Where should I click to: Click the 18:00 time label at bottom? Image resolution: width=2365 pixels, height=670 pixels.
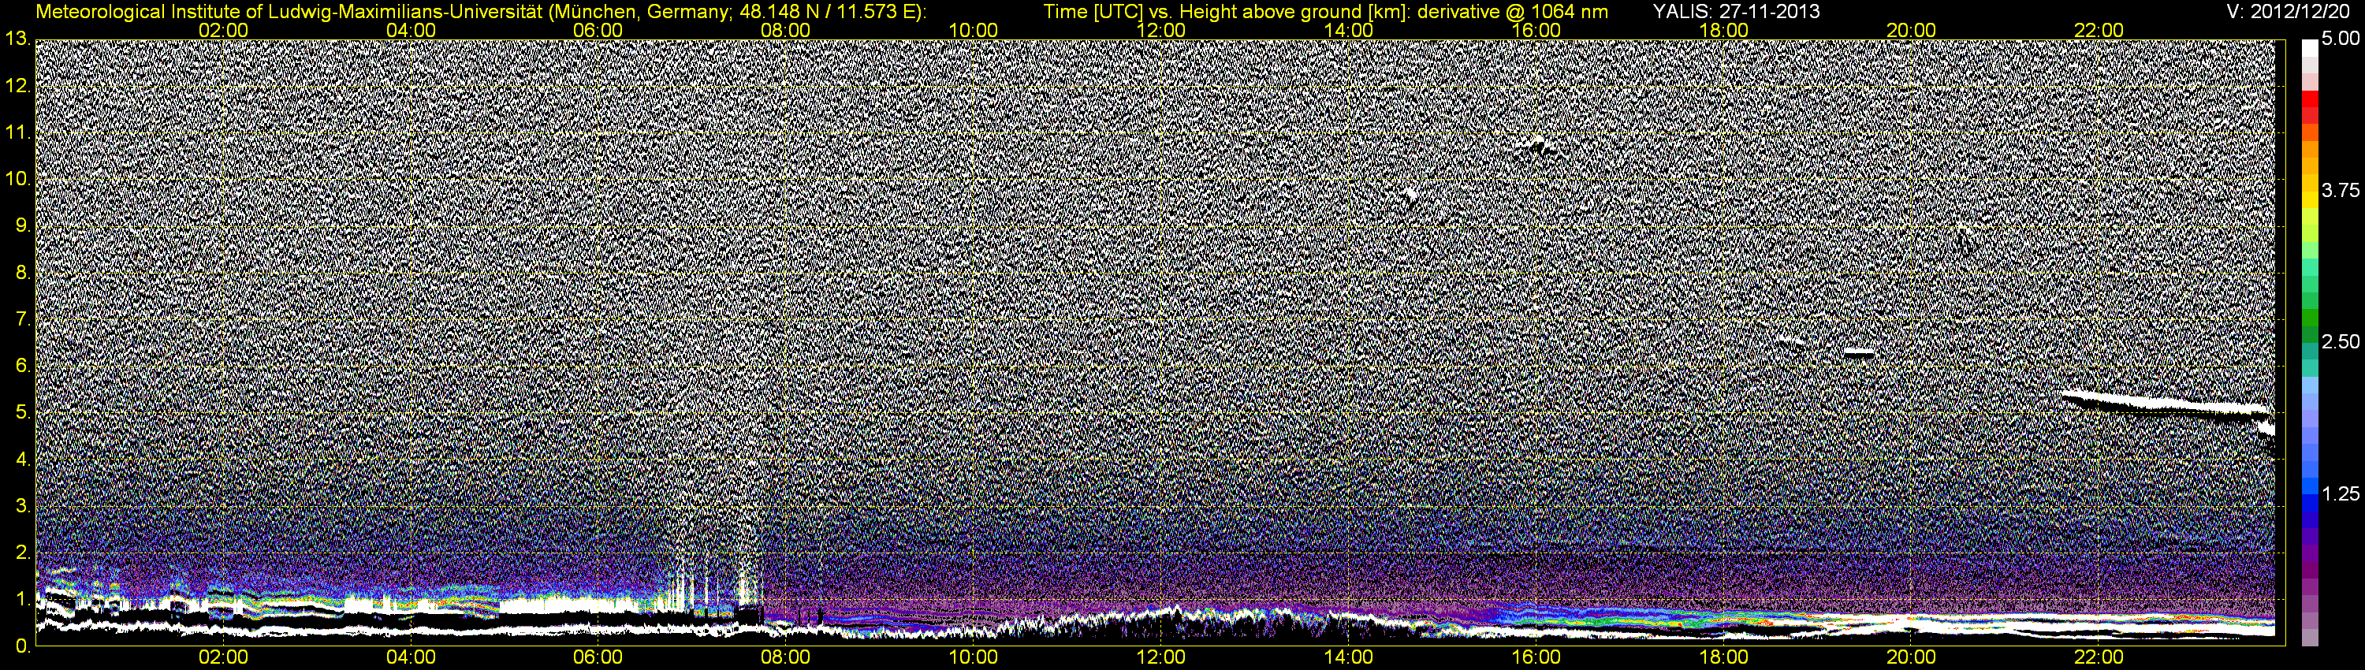coord(1724,657)
